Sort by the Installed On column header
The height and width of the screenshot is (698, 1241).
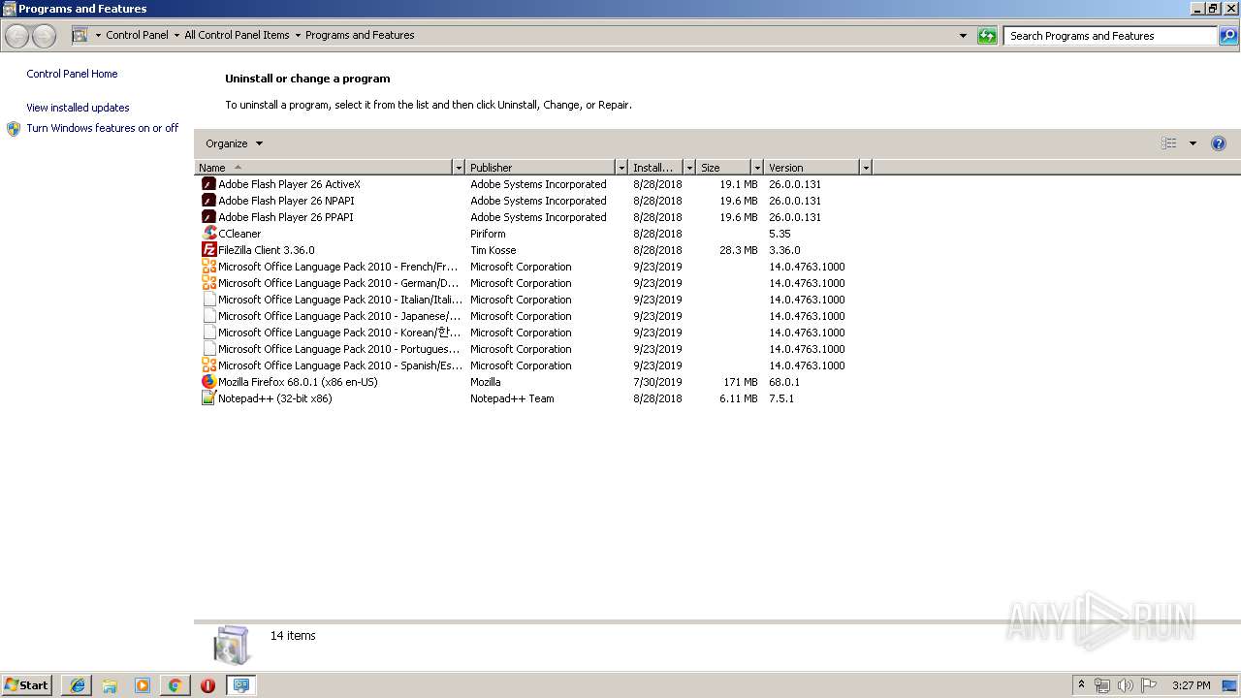click(656, 168)
